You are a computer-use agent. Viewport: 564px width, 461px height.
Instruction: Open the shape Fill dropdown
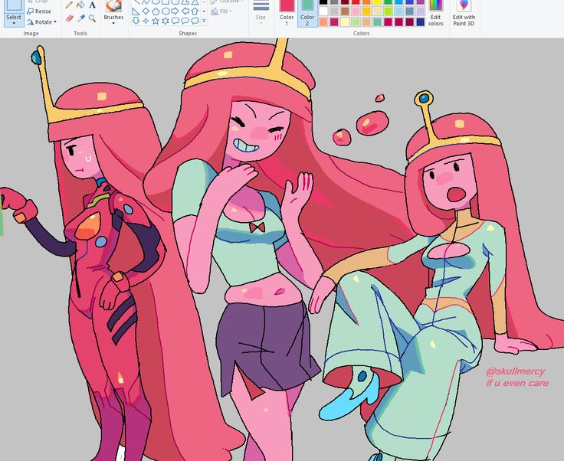[x=221, y=11]
